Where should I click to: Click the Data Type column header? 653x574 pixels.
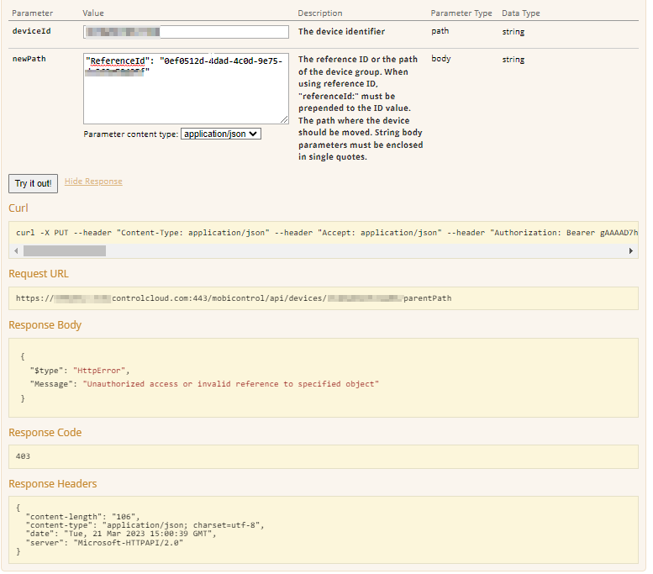tap(521, 13)
